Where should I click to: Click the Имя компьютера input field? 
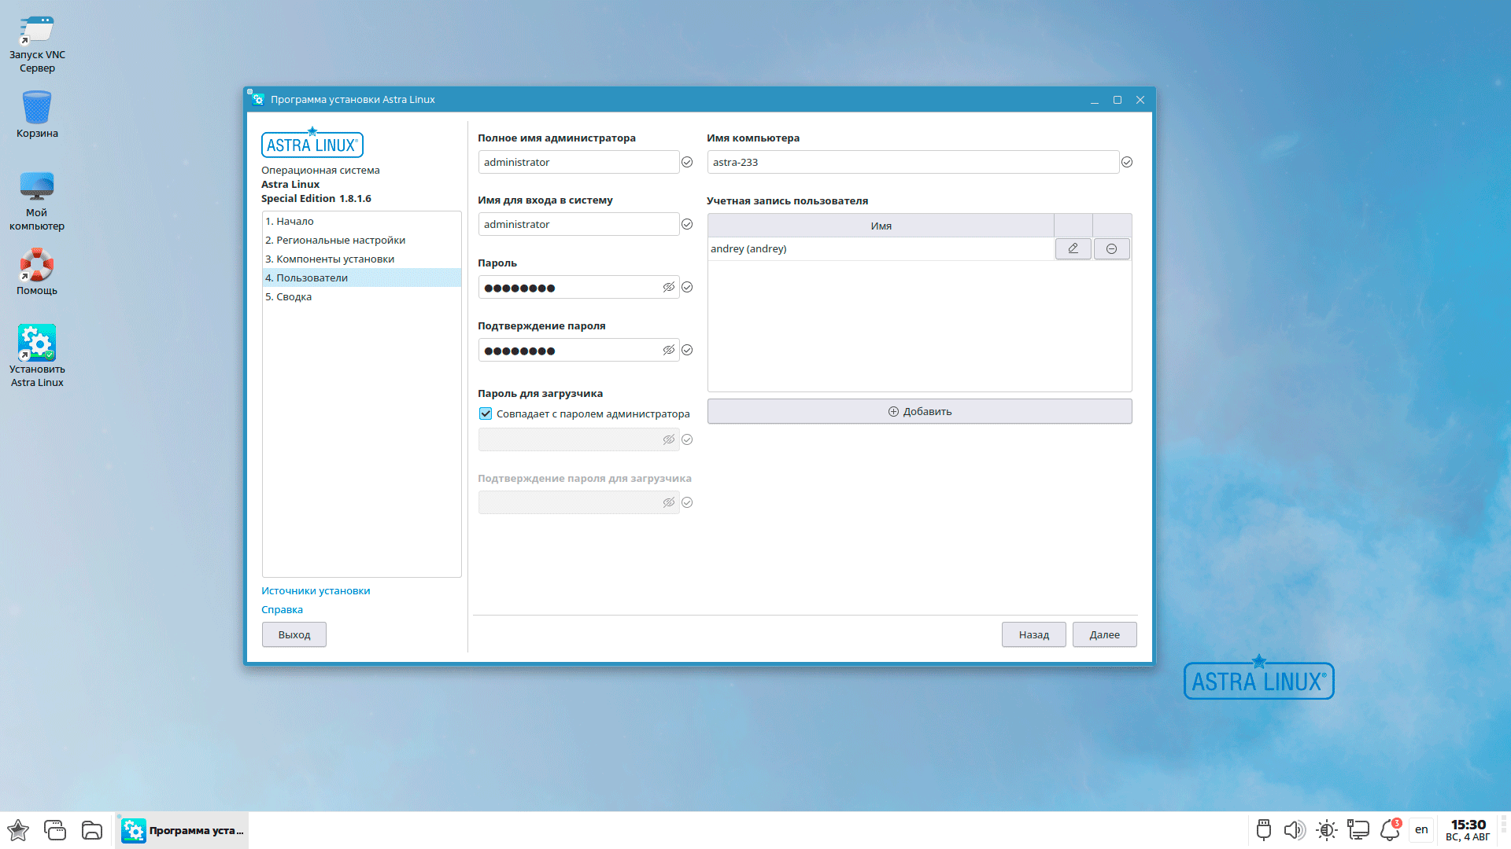tap(913, 163)
